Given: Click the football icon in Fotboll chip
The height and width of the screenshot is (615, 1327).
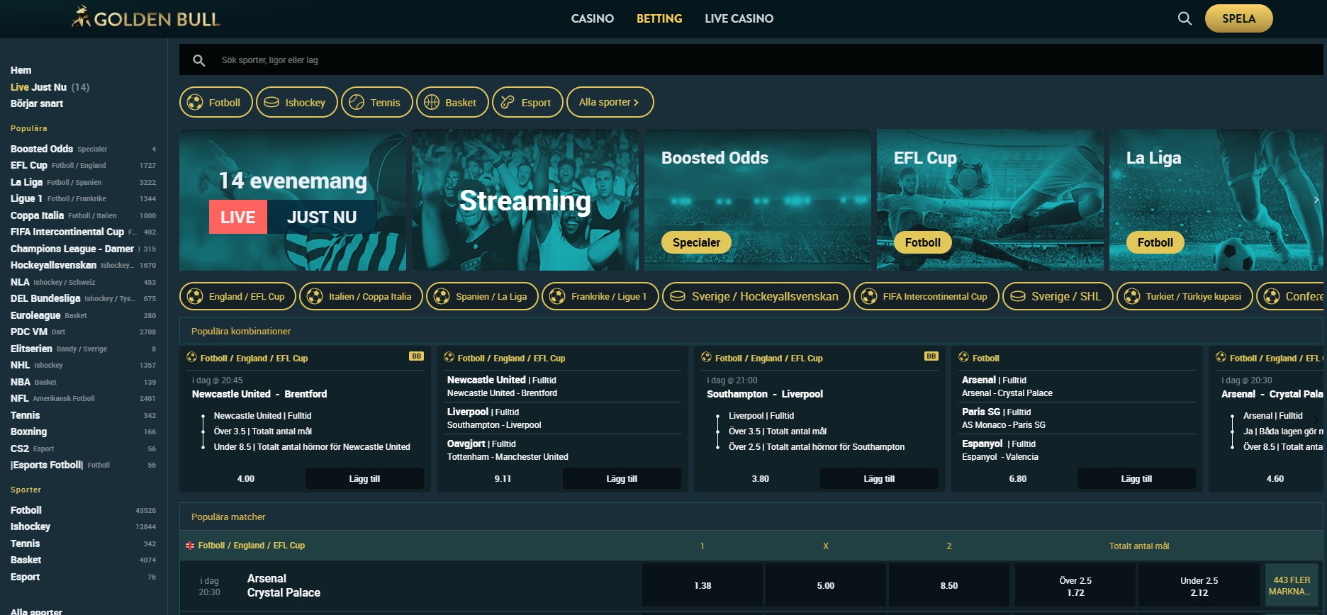Looking at the screenshot, I should 195,102.
